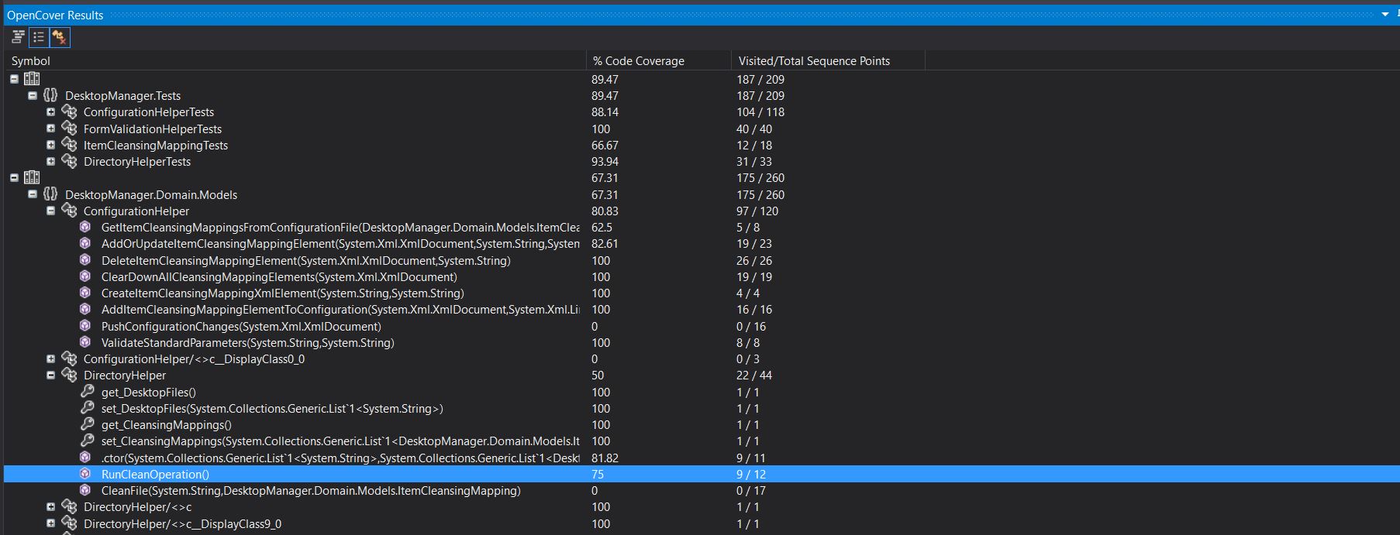Screen dimensions: 1400x535
Task: Click the Symbol column header
Action: 31,60
